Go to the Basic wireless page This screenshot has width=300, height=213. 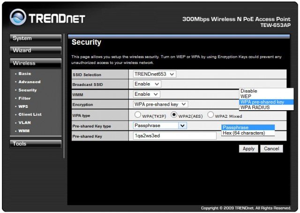click(x=25, y=74)
